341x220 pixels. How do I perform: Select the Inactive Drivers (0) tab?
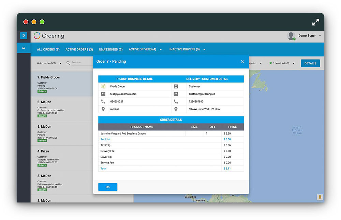click(184, 49)
